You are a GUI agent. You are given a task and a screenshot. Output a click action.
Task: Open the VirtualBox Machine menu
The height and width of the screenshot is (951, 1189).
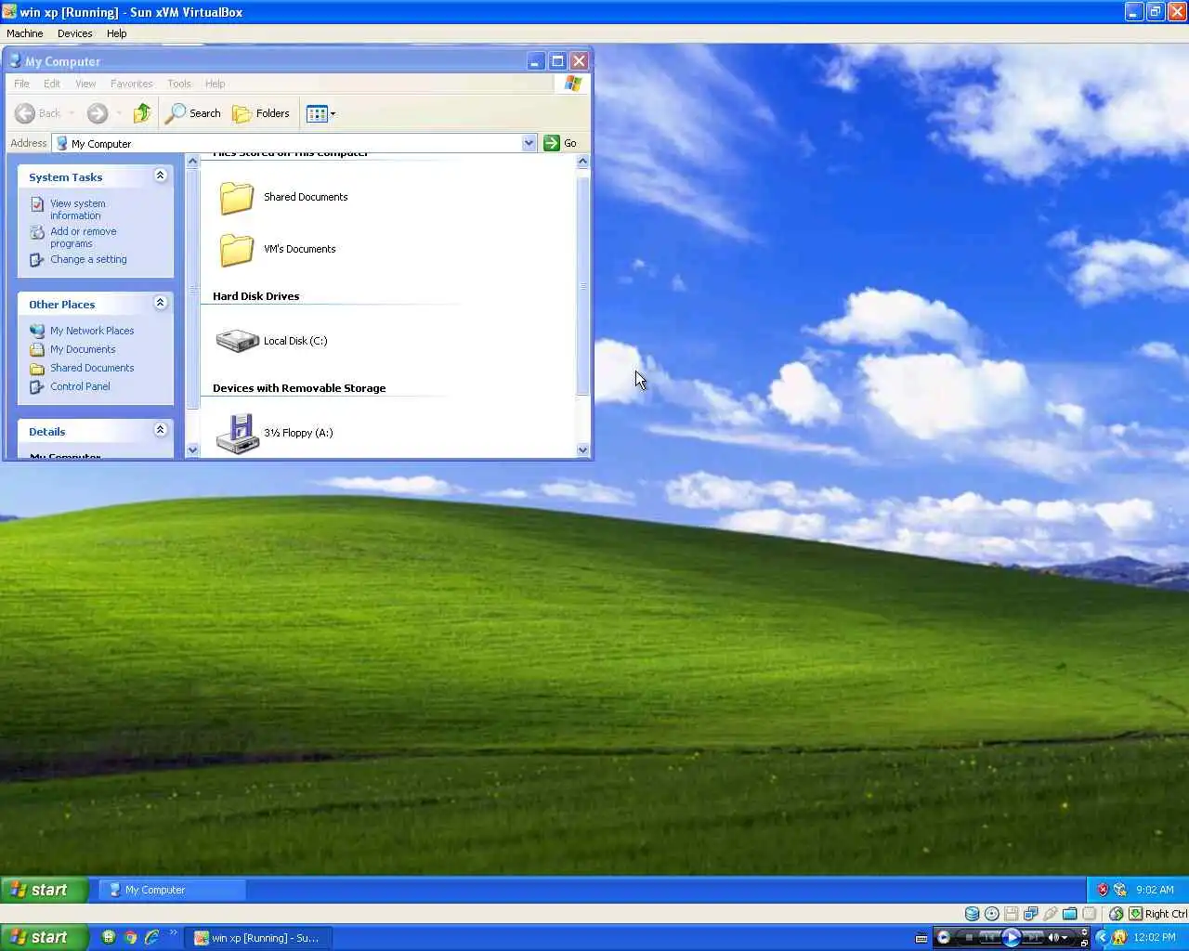[25, 33]
